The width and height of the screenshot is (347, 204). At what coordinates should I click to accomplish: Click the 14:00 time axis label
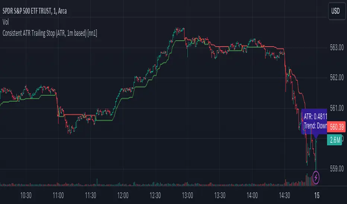pyautogui.click(x=252, y=195)
